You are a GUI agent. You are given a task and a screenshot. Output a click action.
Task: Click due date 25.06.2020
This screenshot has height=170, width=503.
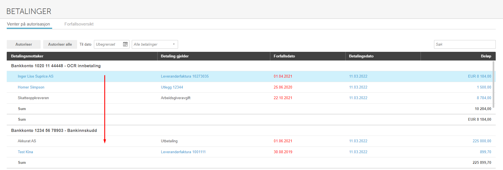pos(283,87)
